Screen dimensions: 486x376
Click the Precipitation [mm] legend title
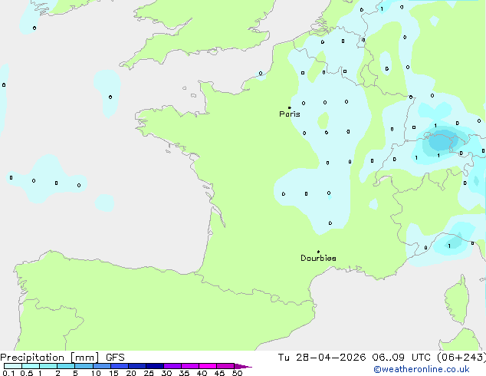[x=49, y=358]
